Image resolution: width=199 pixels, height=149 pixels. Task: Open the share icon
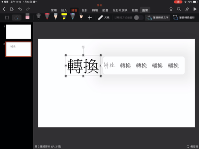pos(187,10)
